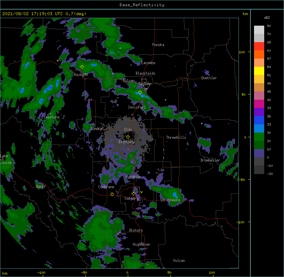Click the white plus marker west of Drumheller
284x277 pixels.
tap(202, 123)
